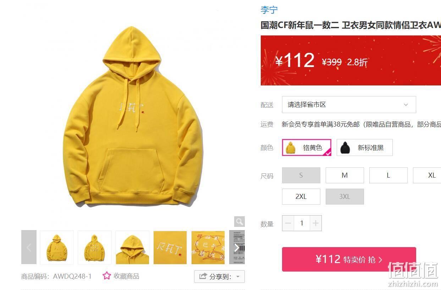The image size is (441, 290).
Task: View the RAT embroidery close-up thumbnail
Action: click(x=170, y=247)
